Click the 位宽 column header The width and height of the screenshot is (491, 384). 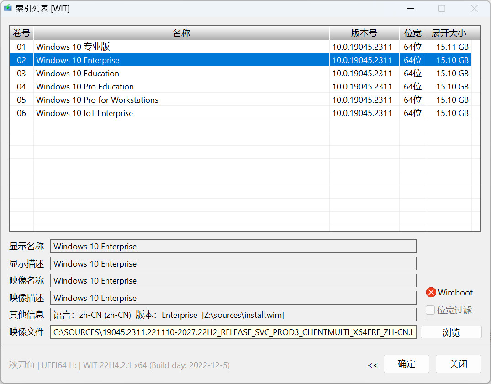pyautogui.click(x=413, y=33)
